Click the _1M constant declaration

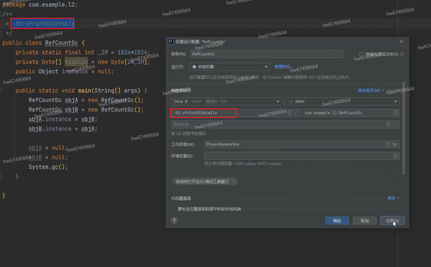point(102,52)
